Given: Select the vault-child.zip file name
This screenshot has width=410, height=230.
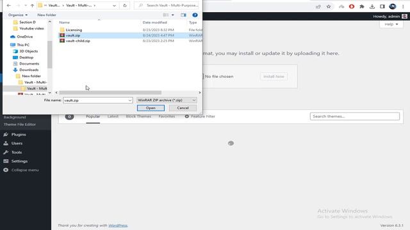Looking at the screenshot, I should click(x=78, y=41).
